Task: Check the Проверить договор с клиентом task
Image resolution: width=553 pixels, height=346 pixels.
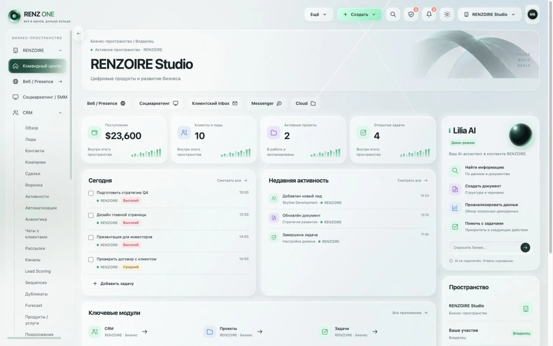Action: (x=91, y=260)
